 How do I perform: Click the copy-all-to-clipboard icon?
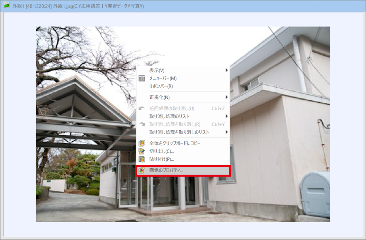point(142,143)
